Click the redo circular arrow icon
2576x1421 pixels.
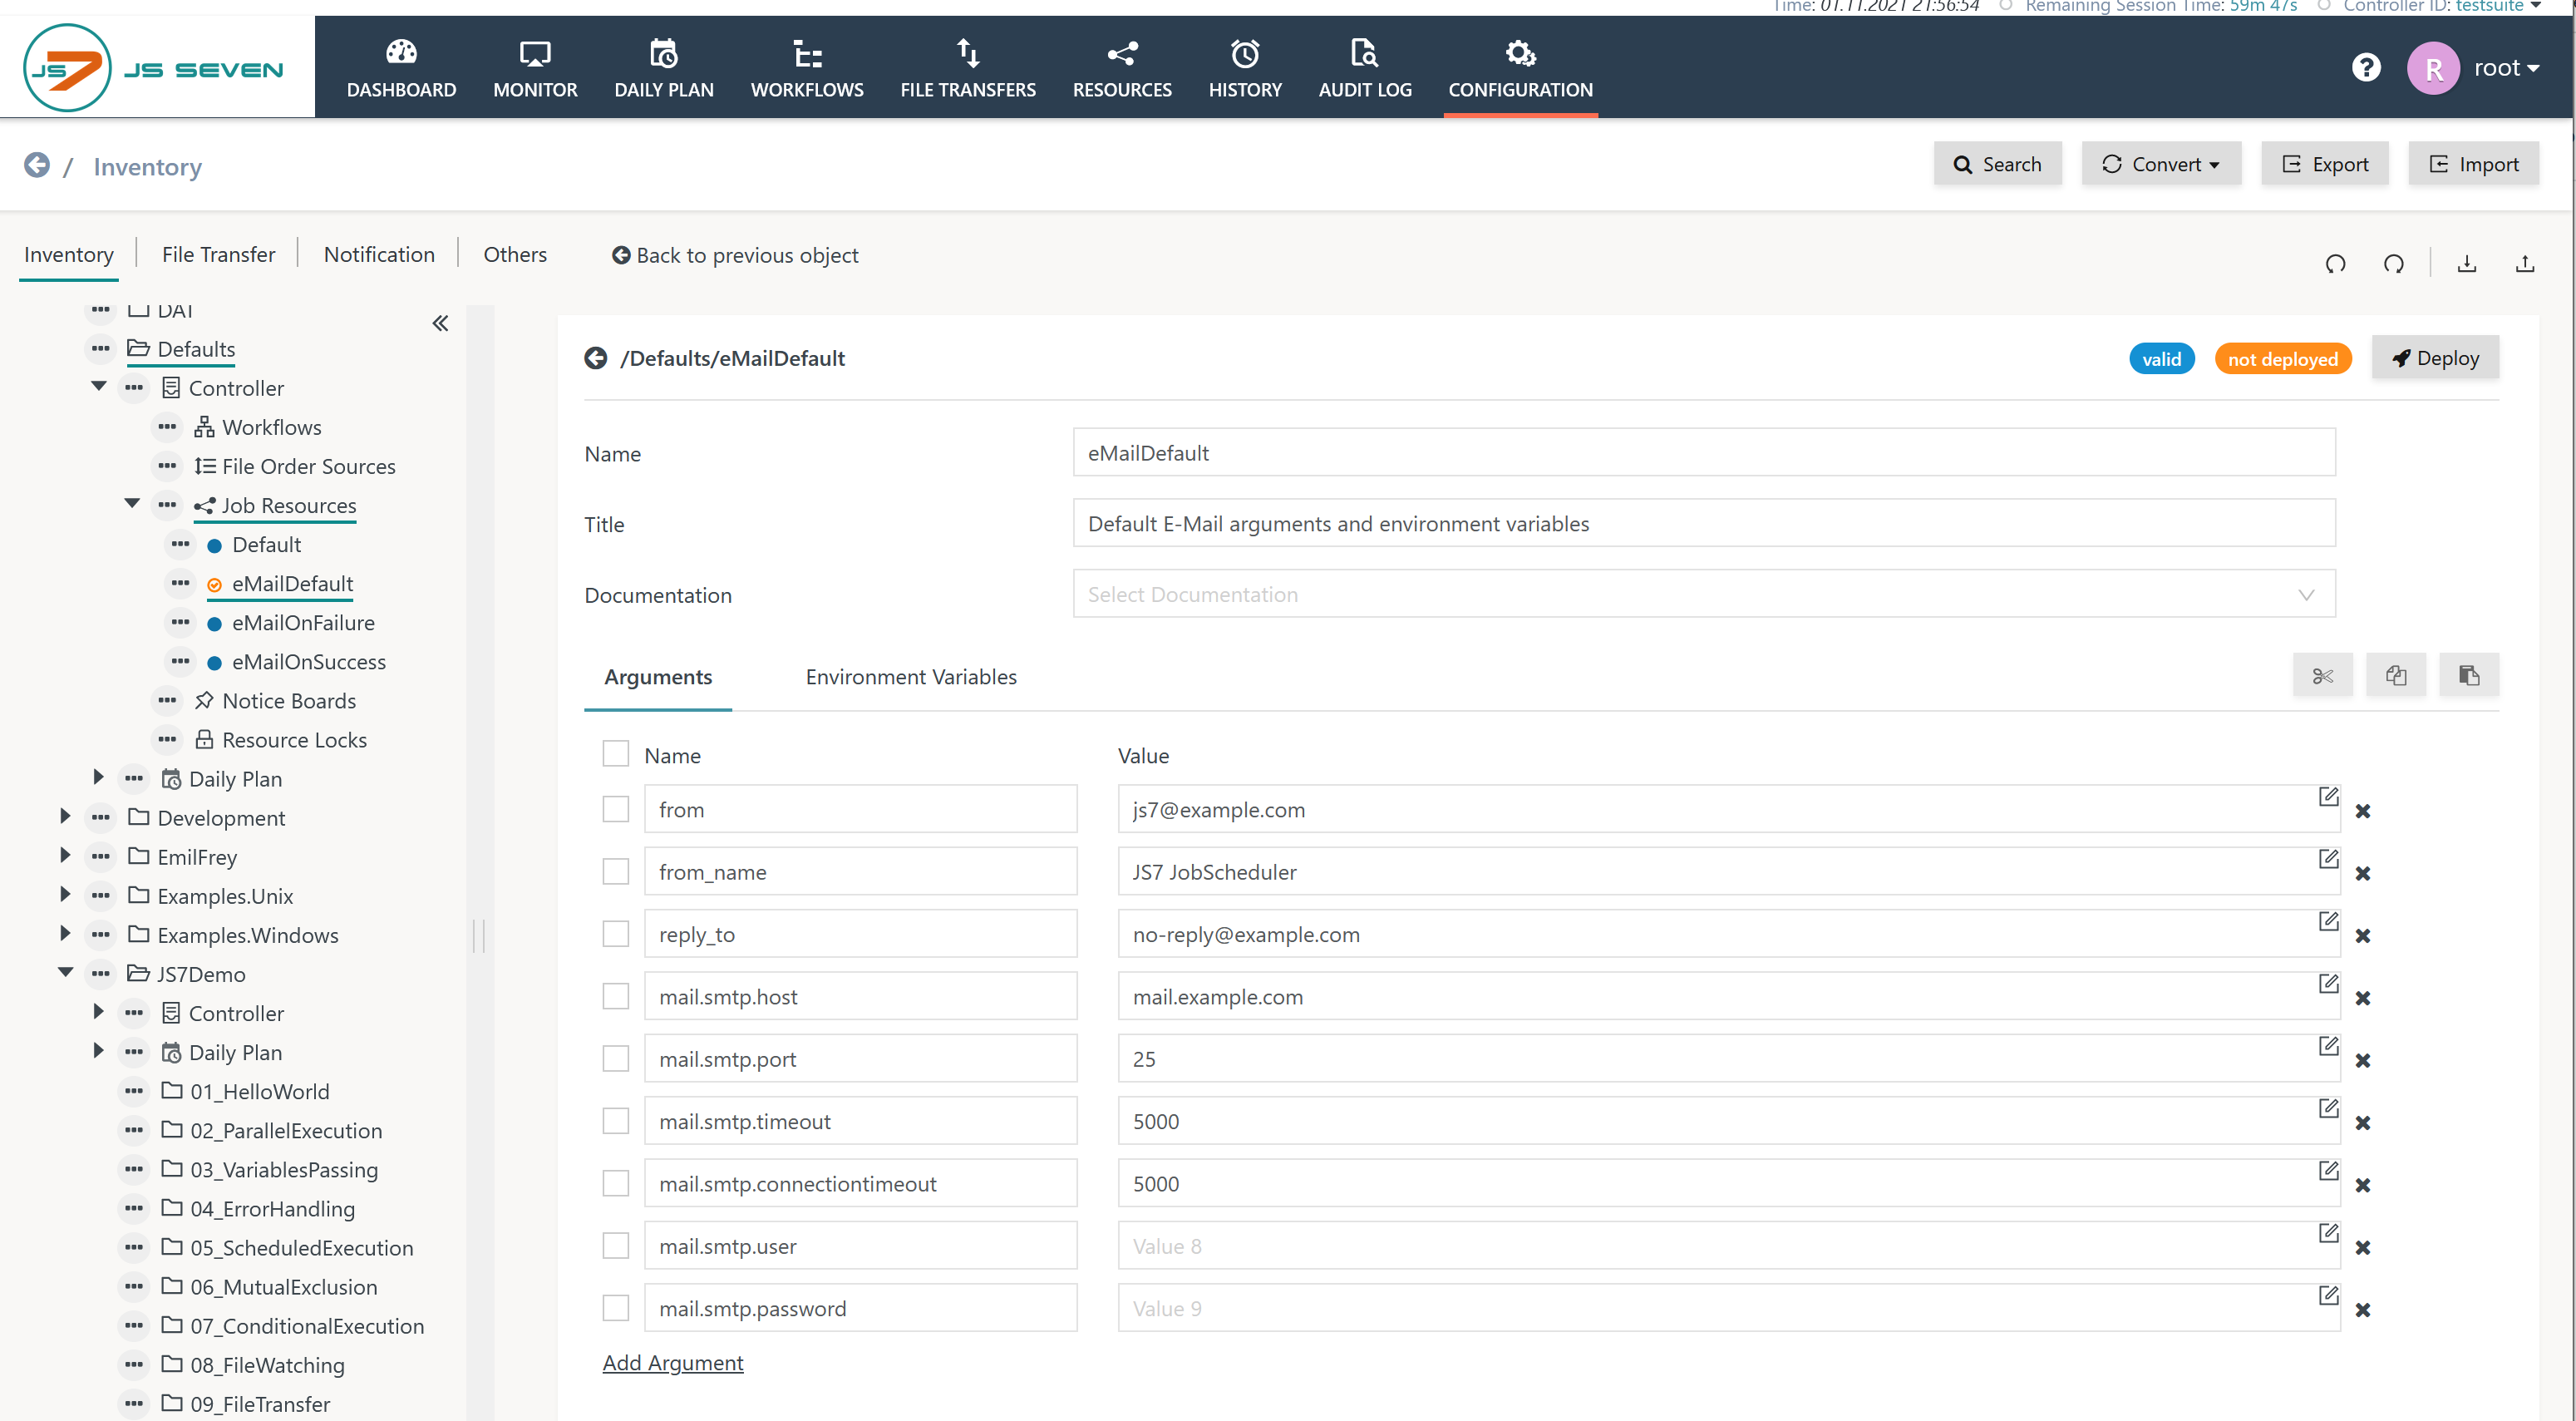point(2394,263)
